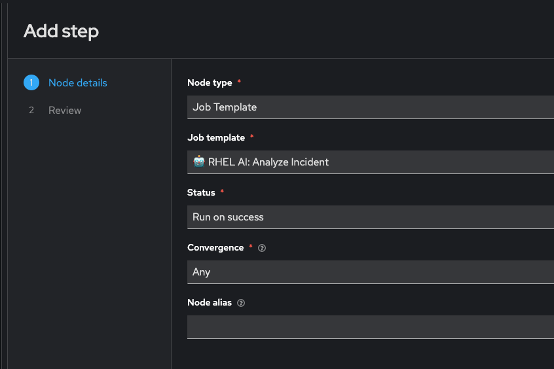Viewport: 554px width, 369px height.
Task: Open the Node alias help icon
Action: click(241, 303)
